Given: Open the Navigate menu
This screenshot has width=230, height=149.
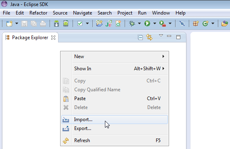Looking at the screenshot, I should (x=83, y=13).
